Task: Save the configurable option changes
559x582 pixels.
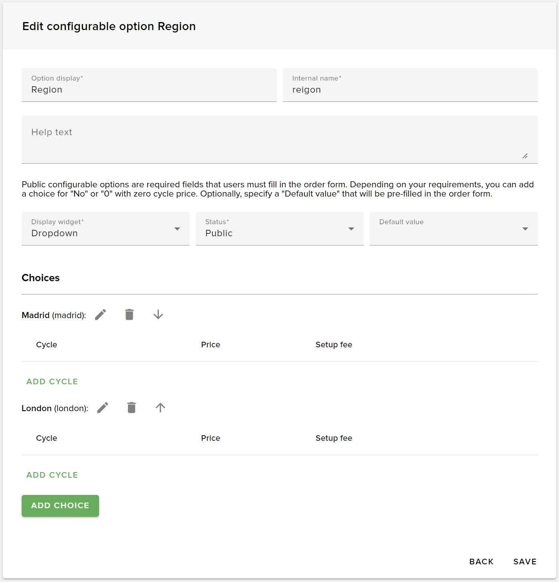Action: pyautogui.click(x=525, y=562)
